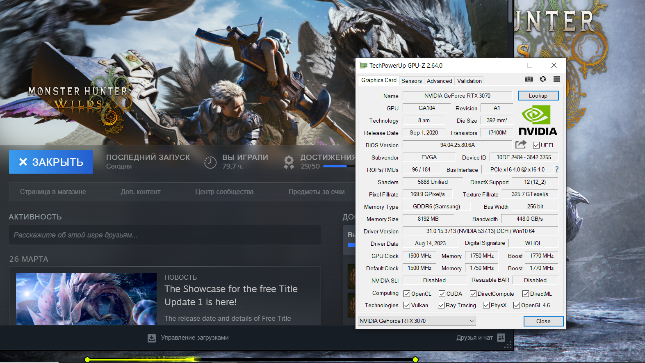Open Доп. контент in Steam

(x=140, y=192)
